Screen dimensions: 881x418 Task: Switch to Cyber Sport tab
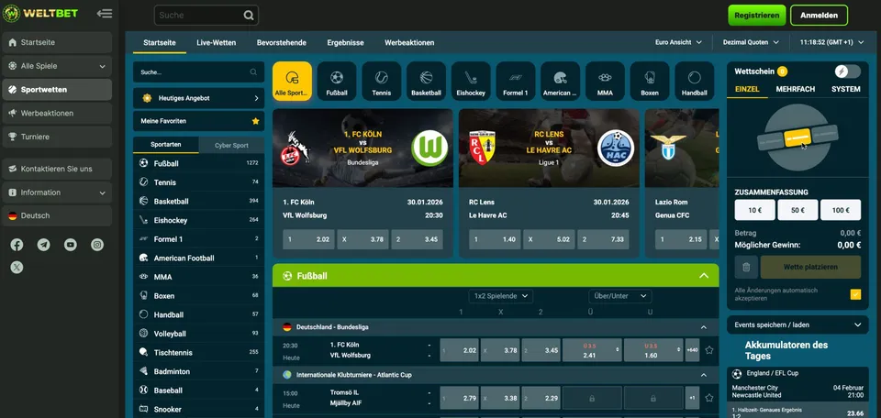231,146
